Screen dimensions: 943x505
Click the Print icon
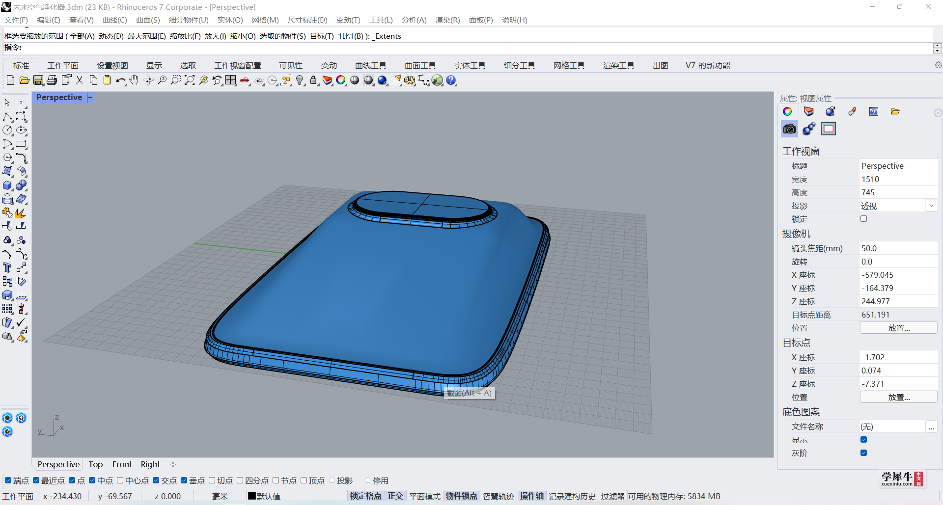pyautogui.click(x=52, y=80)
